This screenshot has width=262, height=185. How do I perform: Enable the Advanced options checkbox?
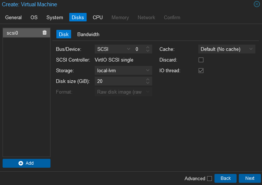point(209,178)
